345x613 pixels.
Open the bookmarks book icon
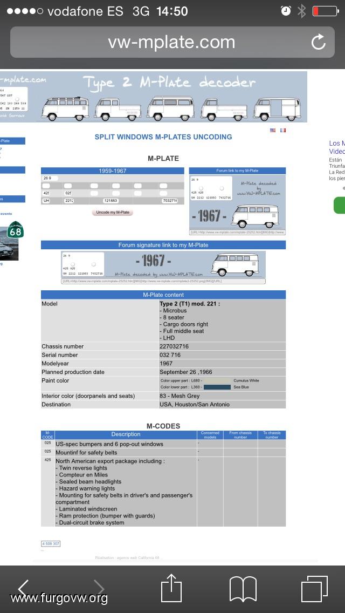[x=243, y=589]
